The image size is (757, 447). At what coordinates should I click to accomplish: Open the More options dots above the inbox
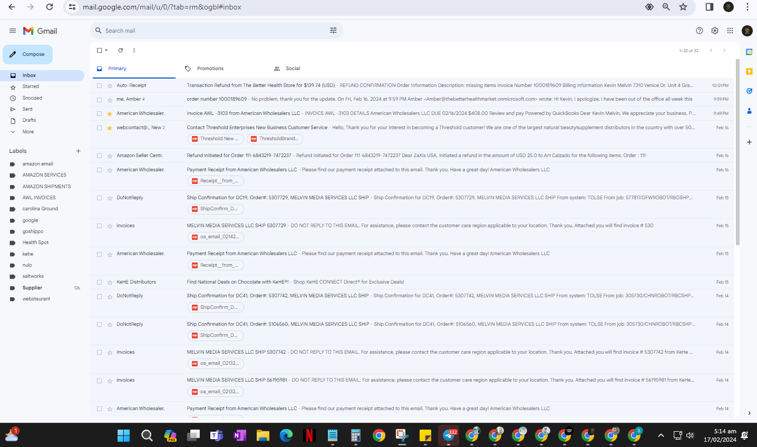pos(134,50)
